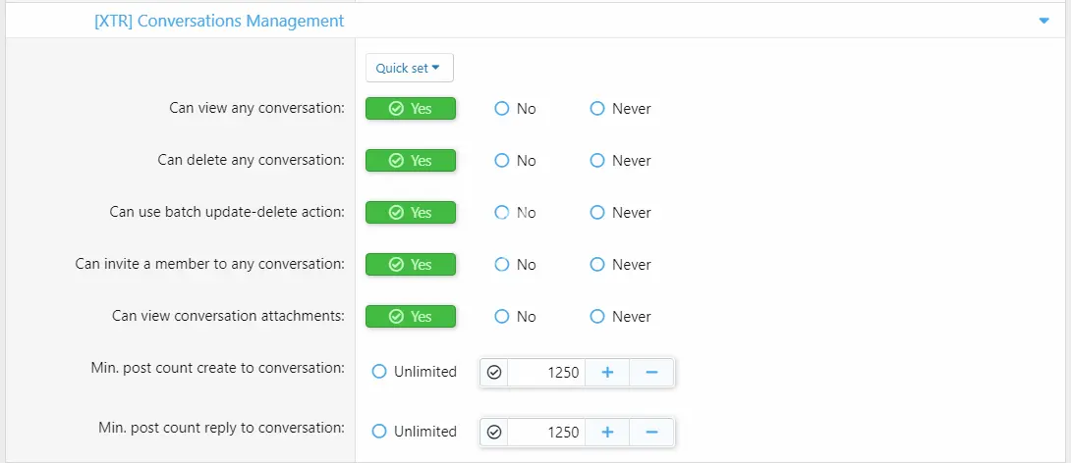Select Yes for view conversation attachments
This screenshot has width=1071, height=463.
tap(411, 317)
